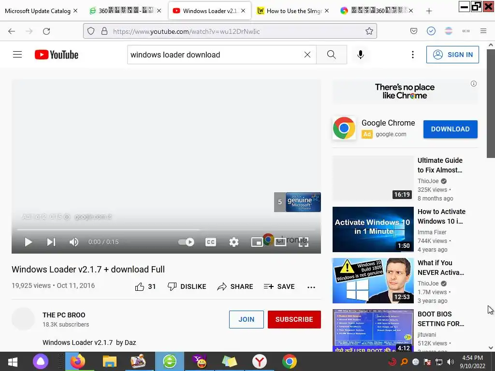The height and width of the screenshot is (371, 495).
Task: Seek on the video progress bar
Action: click(x=166, y=229)
